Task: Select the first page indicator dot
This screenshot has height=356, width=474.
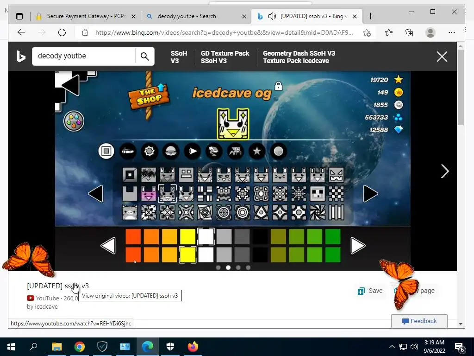Action: [218, 267]
